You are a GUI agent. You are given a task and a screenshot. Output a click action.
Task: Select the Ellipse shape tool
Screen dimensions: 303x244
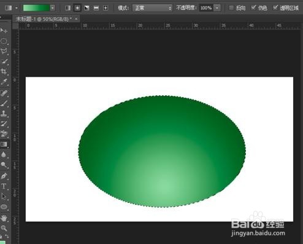pos(4,207)
